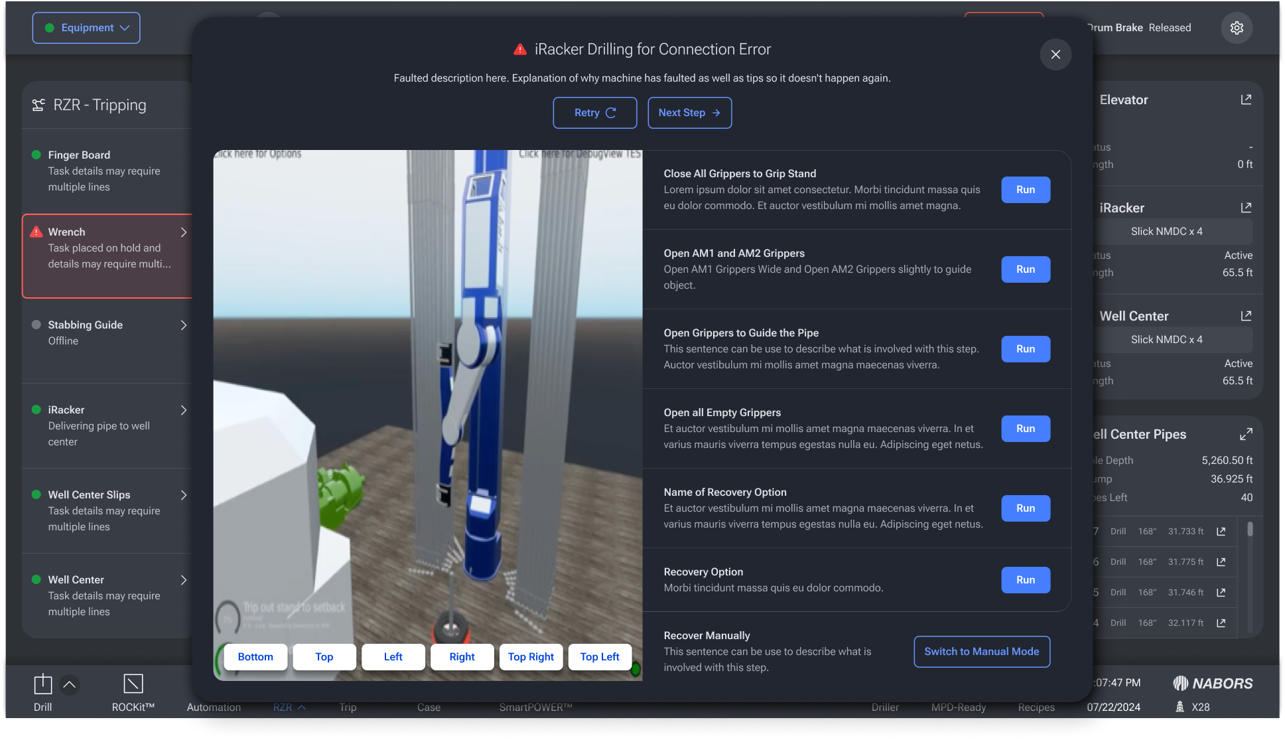Image resolution: width=1285 pixels, height=742 pixels.
Task: Open iRacker panel pop-out icon
Action: click(x=1246, y=208)
